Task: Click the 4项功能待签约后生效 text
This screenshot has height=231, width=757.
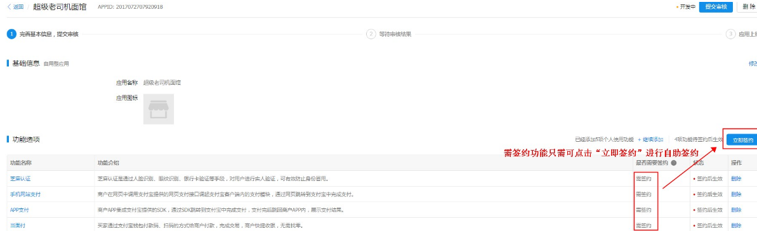Action: click(698, 140)
